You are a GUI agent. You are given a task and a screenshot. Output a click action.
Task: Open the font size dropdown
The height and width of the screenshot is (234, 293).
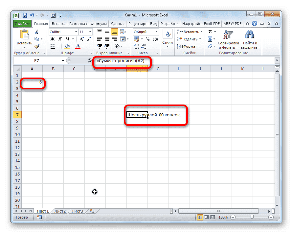(89, 32)
